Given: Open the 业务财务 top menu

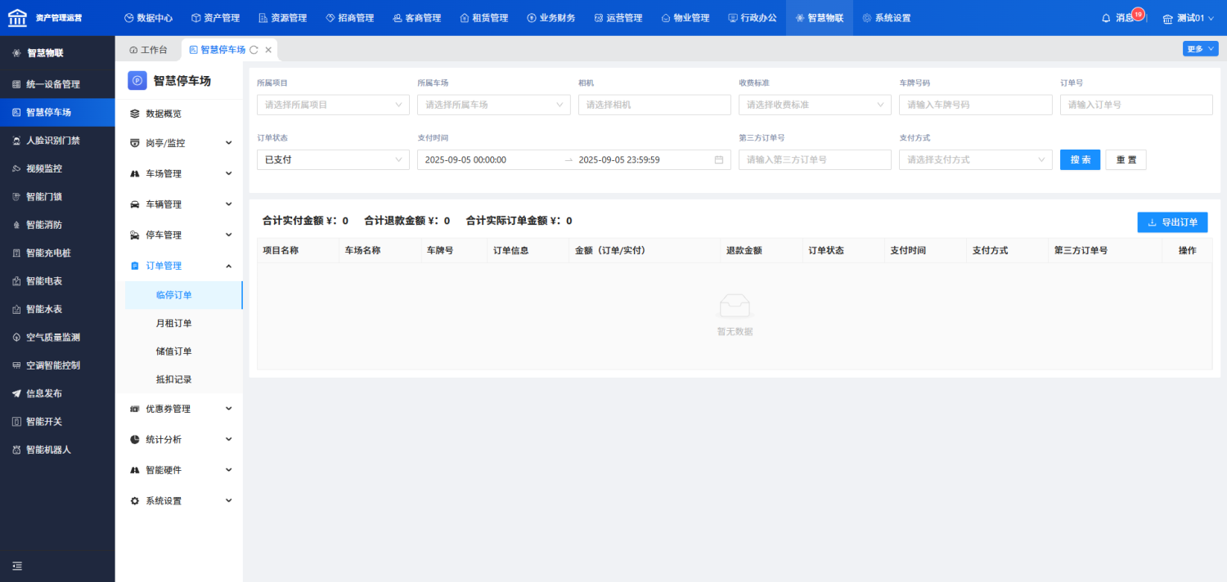Looking at the screenshot, I should 551,18.
